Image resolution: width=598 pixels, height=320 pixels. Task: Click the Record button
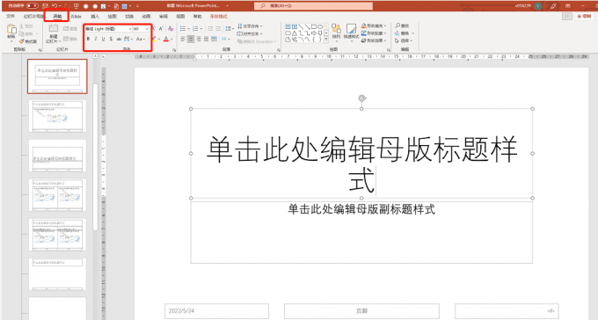pos(585,17)
